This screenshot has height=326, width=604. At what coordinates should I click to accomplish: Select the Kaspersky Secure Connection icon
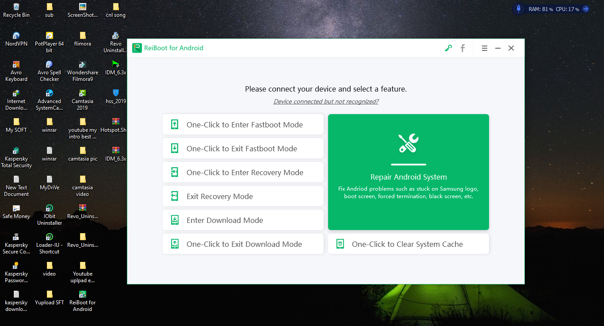(16, 244)
